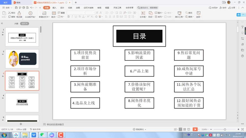This screenshot has height=138, width=246.
Task: Click the help question icon in right sidebar
Action: 242,56
